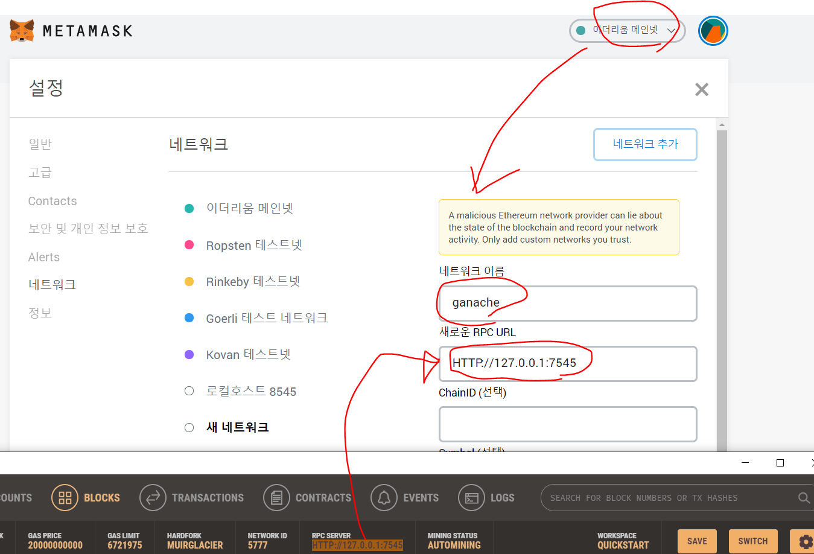Maximize the Ganache window
This screenshot has width=814, height=554.
[780, 463]
